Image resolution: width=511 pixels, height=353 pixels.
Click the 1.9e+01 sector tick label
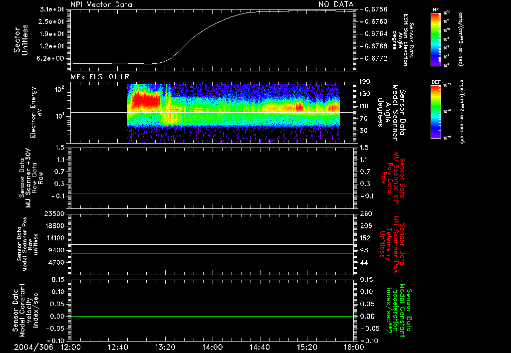(52, 34)
